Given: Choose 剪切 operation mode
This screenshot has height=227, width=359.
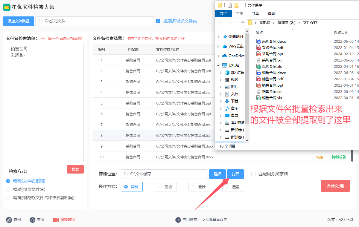Looking at the screenshot, I should pyautogui.click(x=165, y=187).
